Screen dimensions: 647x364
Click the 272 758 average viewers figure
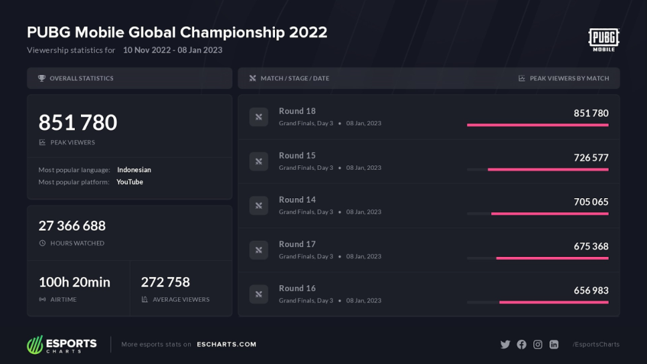(x=165, y=282)
